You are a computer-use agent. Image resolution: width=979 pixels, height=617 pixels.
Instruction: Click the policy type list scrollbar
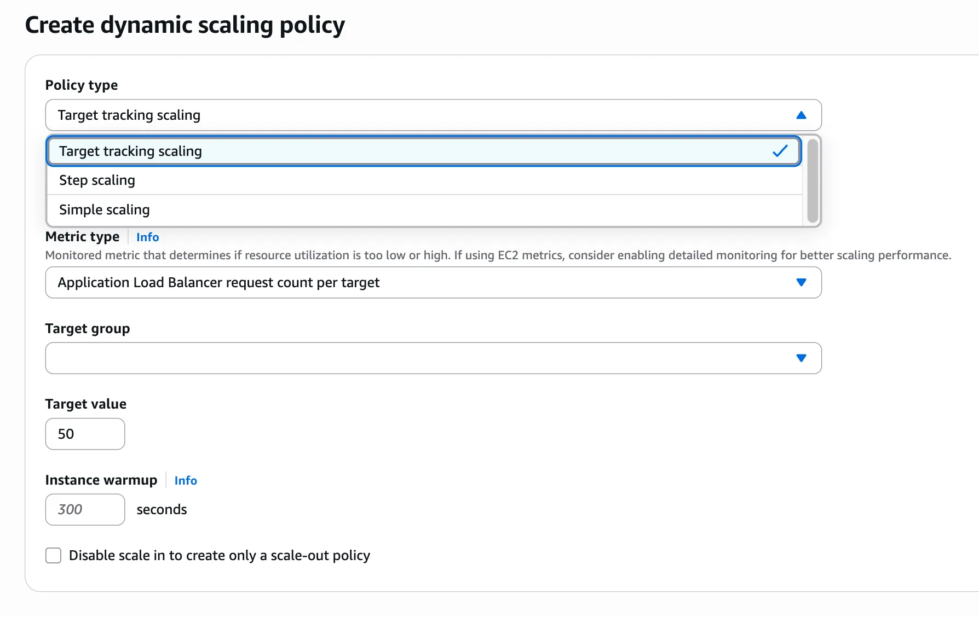(813, 181)
